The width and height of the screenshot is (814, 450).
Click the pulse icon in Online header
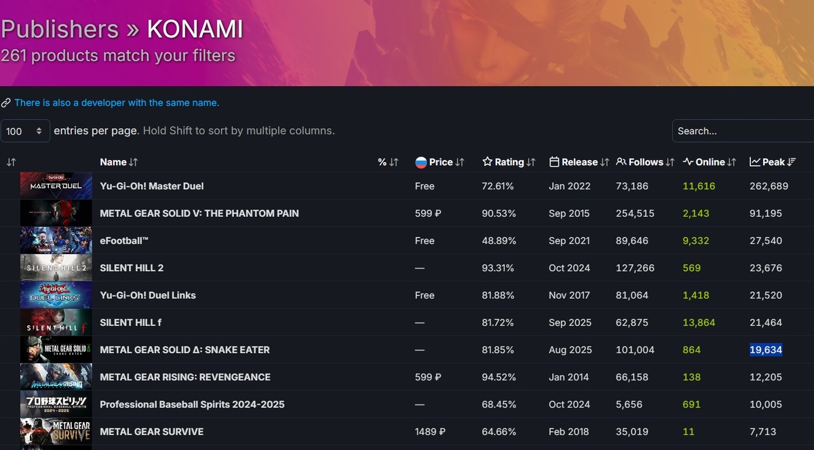tap(688, 162)
